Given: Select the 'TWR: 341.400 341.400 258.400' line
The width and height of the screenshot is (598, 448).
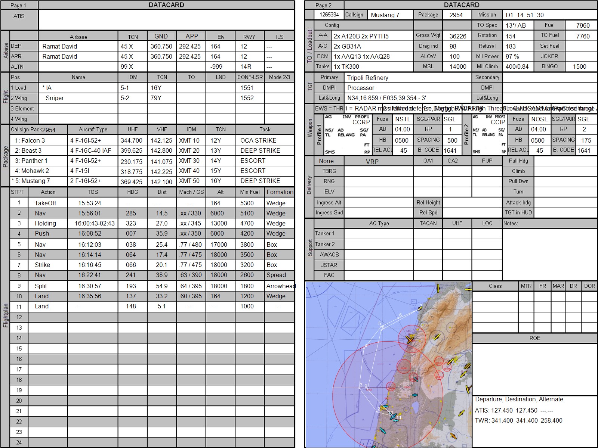Looking at the screenshot, I should coord(519,420).
